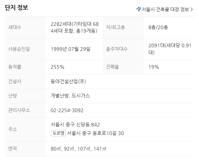Select the 저/최고층 label cell
Viewport: 199px width, 163px height.
pyautogui.click(x=115, y=27)
